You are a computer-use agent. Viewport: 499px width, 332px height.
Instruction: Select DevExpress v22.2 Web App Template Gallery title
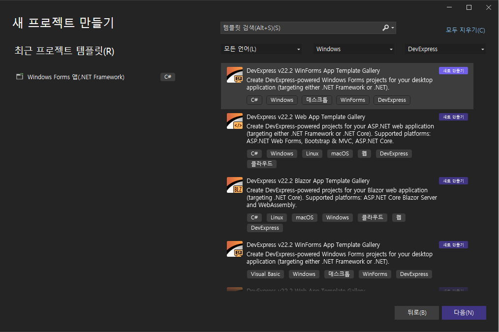306,117
